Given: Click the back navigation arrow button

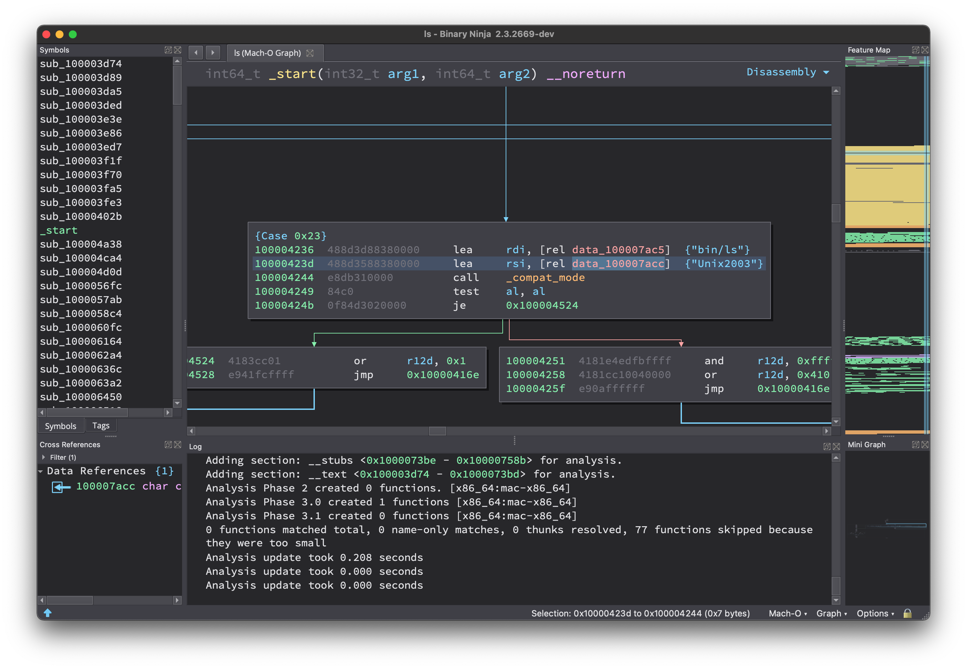Looking at the screenshot, I should tap(195, 53).
